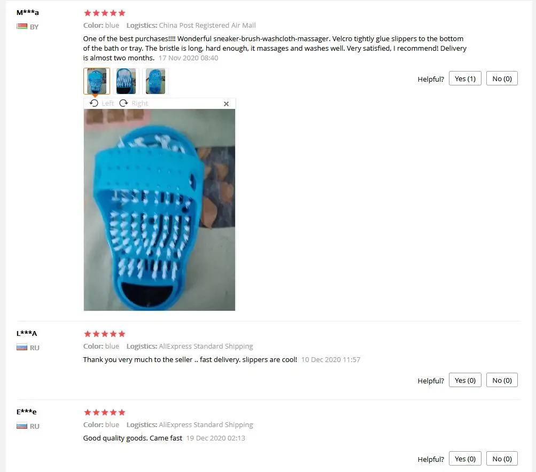Click the five-star rating of M***a's review
536x472 pixels.
pyautogui.click(x=105, y=13)
